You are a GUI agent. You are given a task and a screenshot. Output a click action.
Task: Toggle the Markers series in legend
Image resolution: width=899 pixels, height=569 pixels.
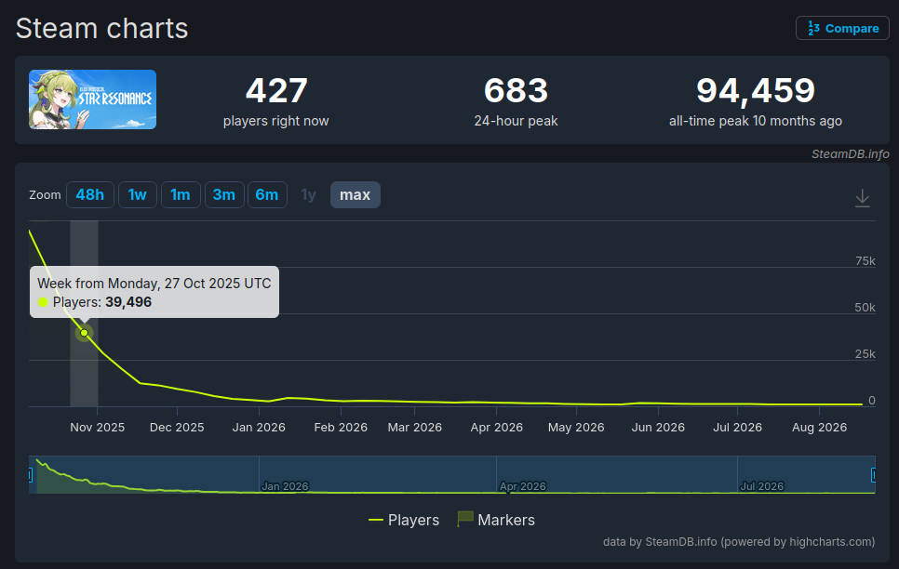(x=496, y=520)
